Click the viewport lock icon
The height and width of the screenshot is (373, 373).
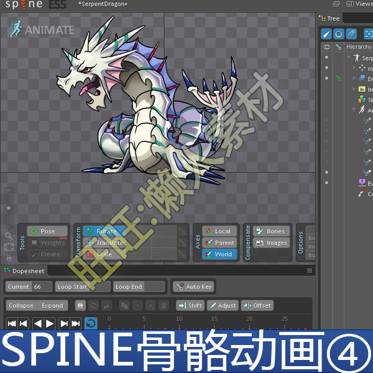tap(9, 258)
